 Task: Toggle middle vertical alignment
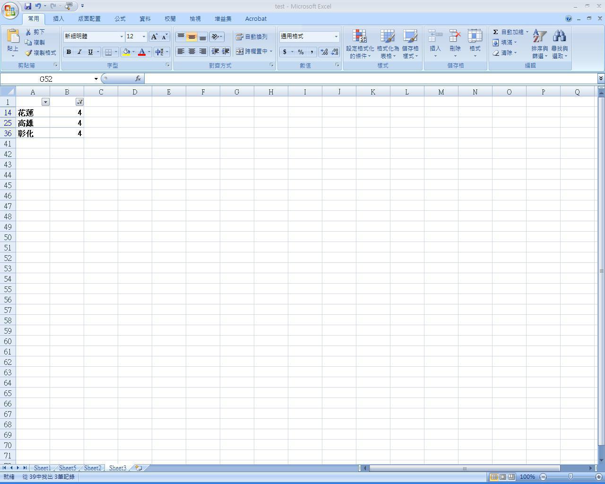191,37
